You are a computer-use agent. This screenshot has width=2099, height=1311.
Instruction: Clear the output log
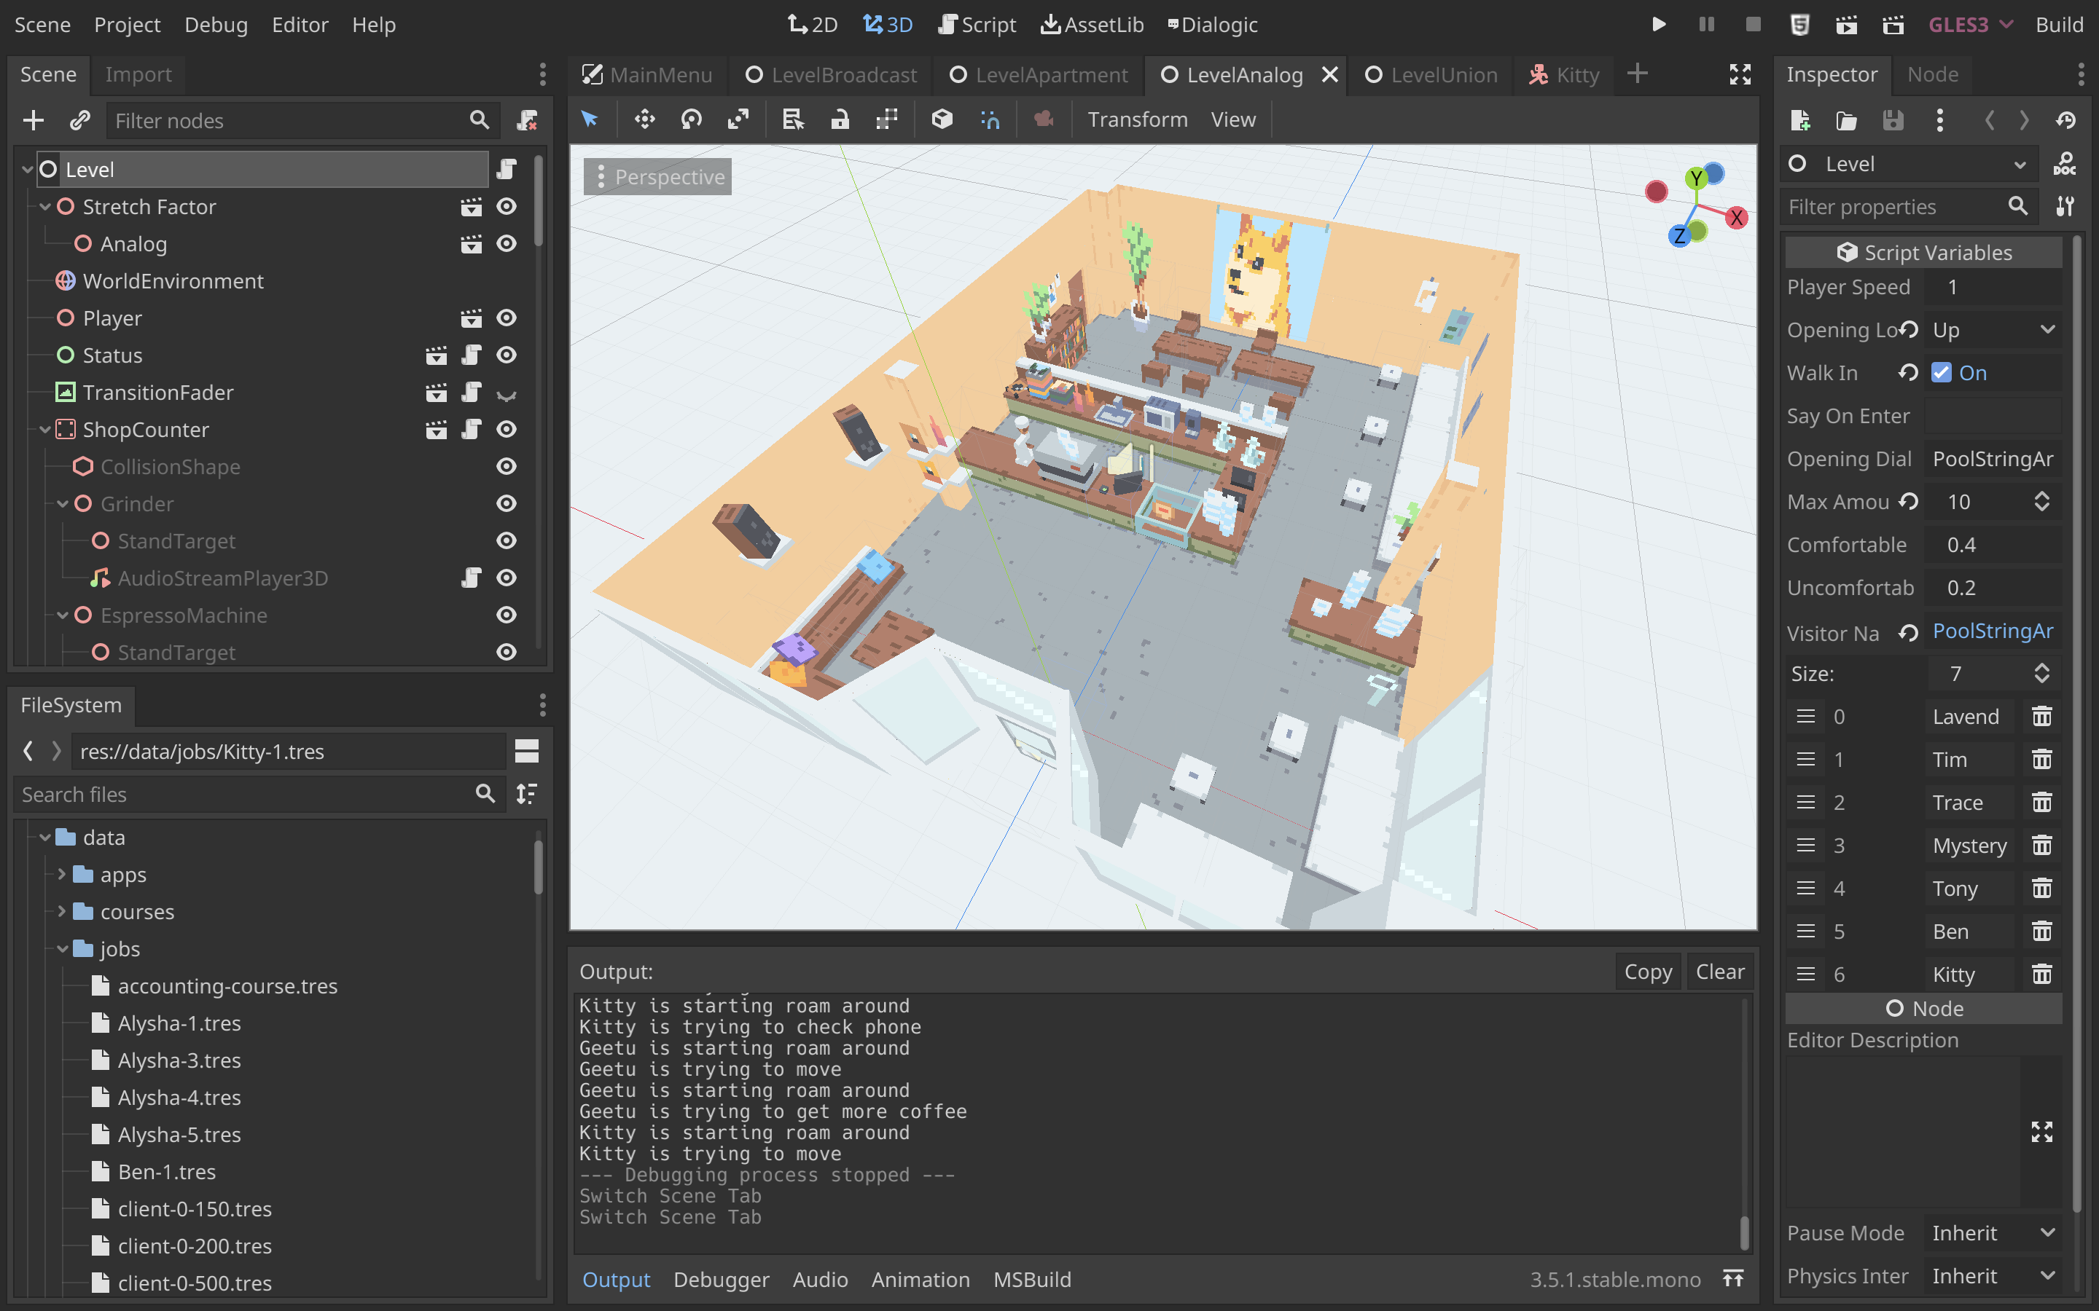tap(1719, 972)
